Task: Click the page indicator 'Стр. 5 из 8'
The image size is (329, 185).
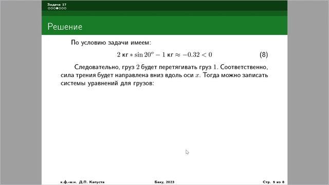Action: 273,182
